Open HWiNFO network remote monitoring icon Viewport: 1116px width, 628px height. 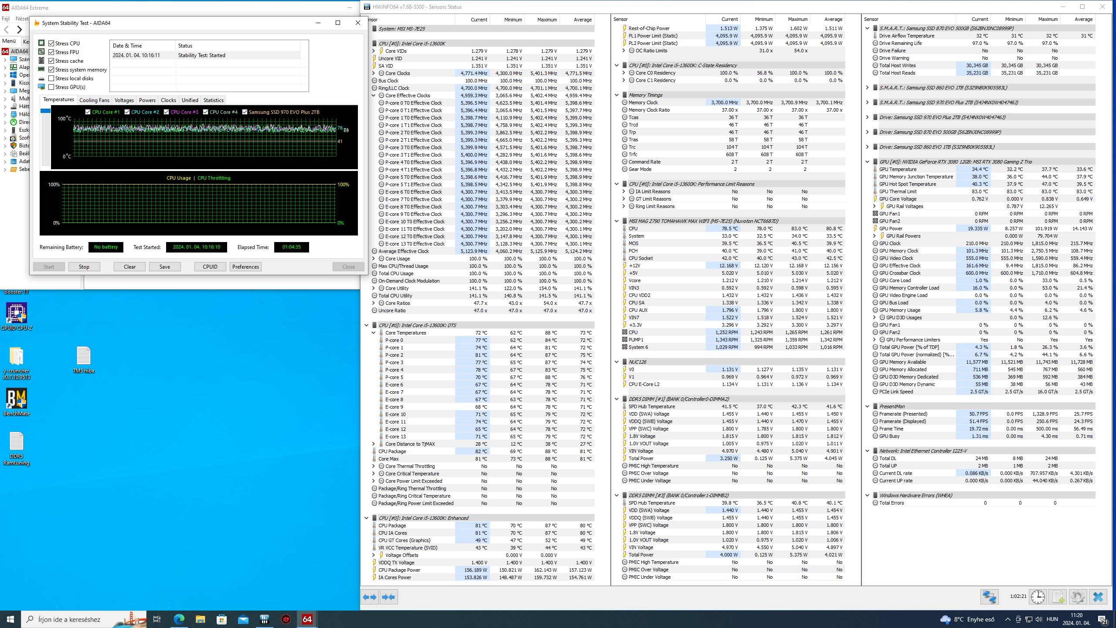[x=989, y=597]
